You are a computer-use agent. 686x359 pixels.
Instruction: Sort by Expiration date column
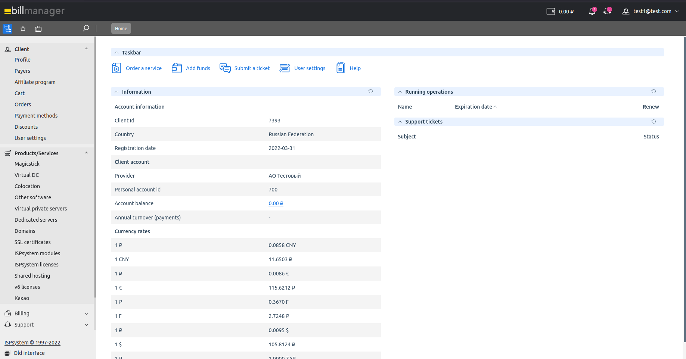tap(476, 107)
